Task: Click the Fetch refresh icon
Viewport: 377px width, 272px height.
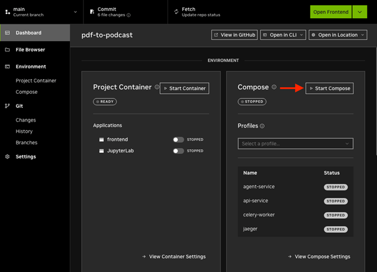Action: (176, 11)
